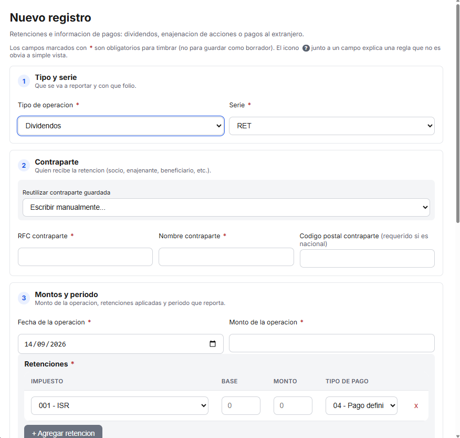This screenshot has height=438, width=460.
Task: Focus the Codigo postal contraparte field
Action: [367, 259]
